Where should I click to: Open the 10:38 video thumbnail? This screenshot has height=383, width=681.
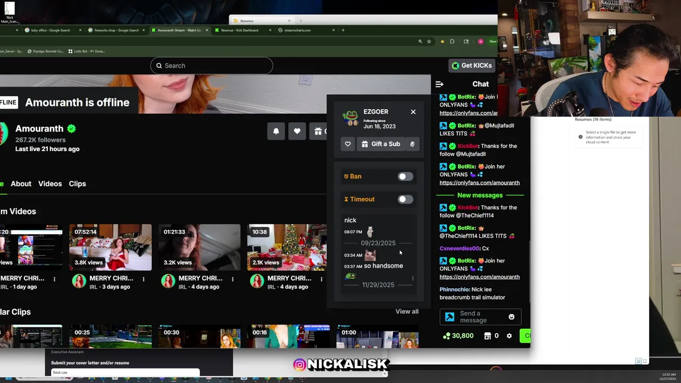(x=287, y=247)
